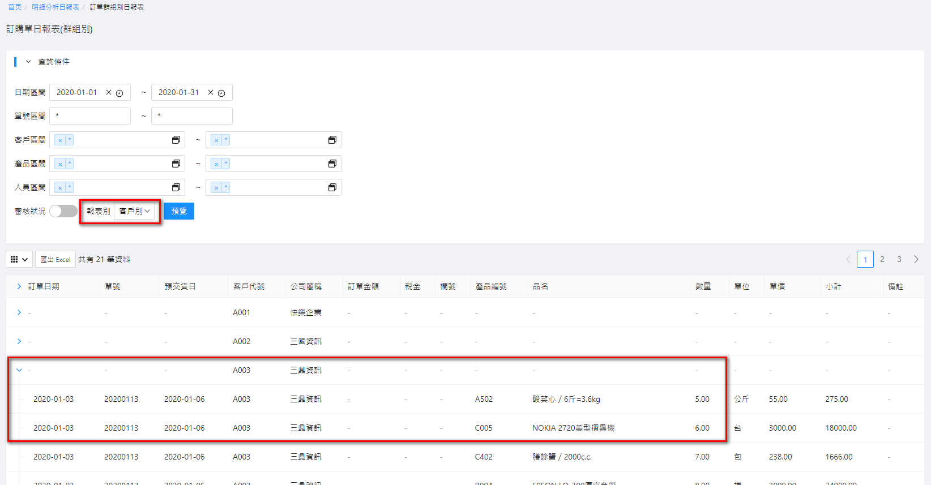This screenshot has width=931, height=485.
Task: Toggle the 審核狀況 switch
Action: click(63, 211)
